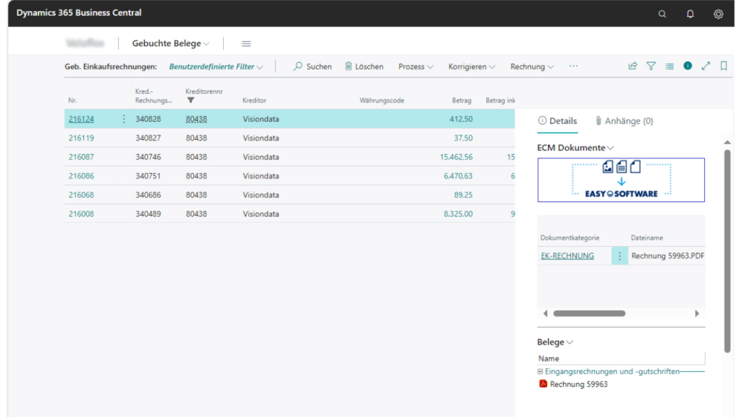The image size is (742, 417).
Task: Sort by the Kreditor column header
Action: 254,100
